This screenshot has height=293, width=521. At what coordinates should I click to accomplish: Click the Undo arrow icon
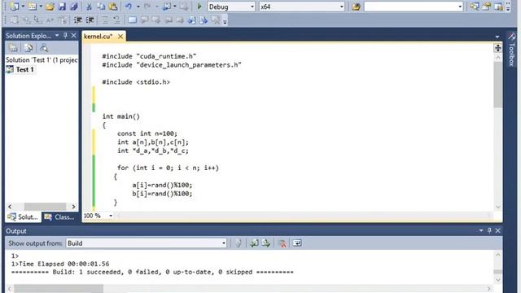pos(129,7)
